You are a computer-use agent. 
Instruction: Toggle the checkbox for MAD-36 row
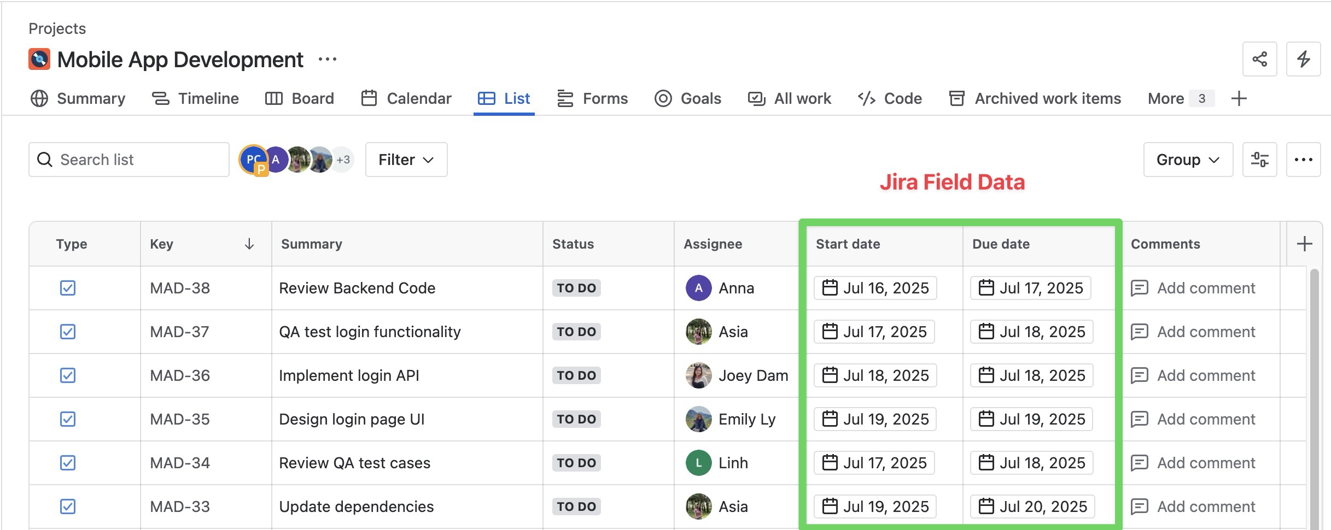tap(68, 375)
